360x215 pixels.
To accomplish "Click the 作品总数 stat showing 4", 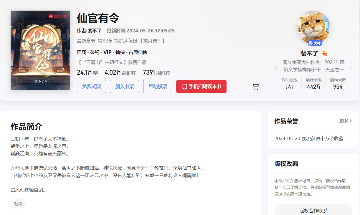I will pos(289,83).
